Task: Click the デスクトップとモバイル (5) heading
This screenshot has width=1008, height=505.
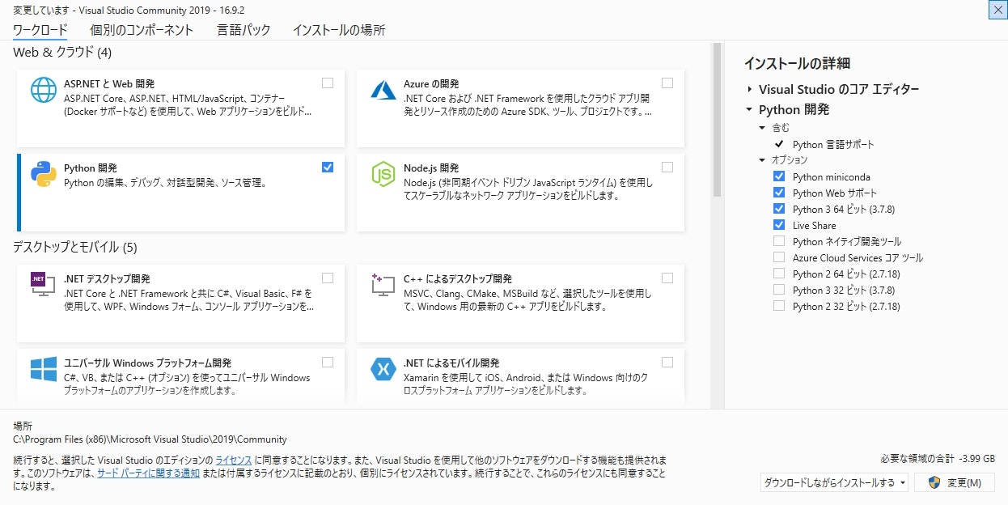Action: pyautogui.click(x=75, y=247)
